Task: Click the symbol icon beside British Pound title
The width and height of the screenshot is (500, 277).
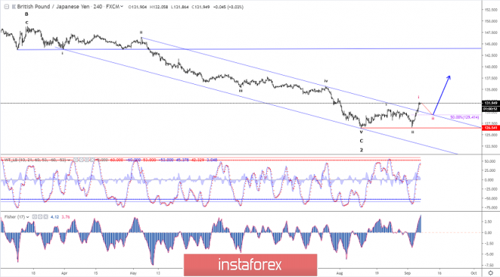Action: (x=14, y=7)
